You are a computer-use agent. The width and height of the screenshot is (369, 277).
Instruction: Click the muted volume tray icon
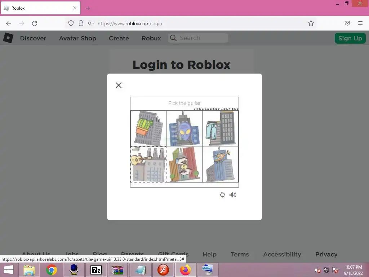tap(318, 270)
